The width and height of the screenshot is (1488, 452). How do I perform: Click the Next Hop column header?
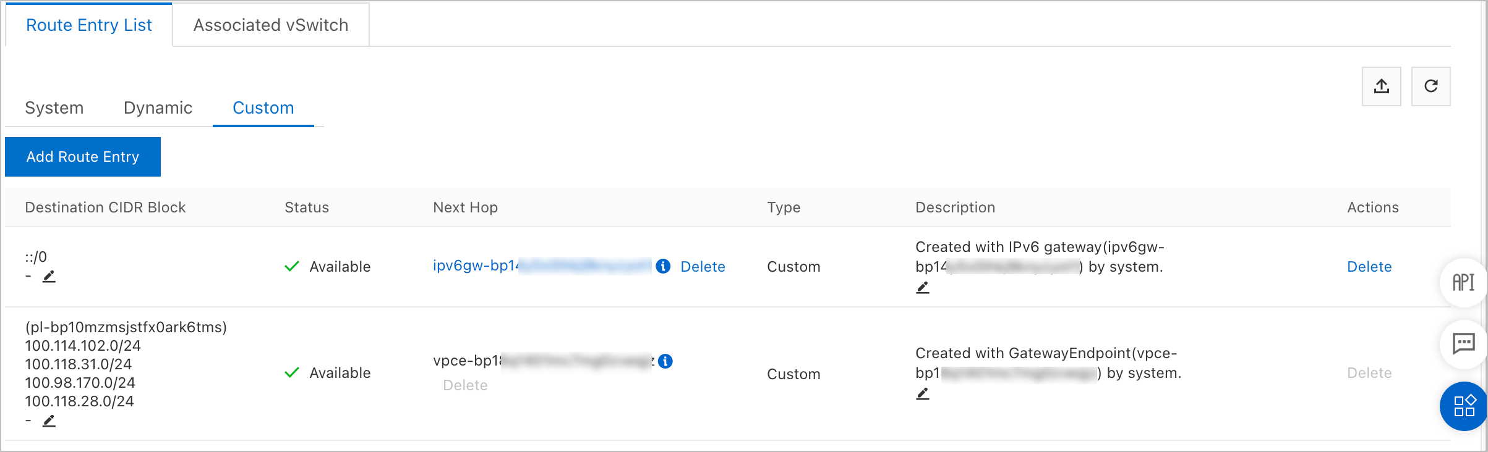(465, 207)
